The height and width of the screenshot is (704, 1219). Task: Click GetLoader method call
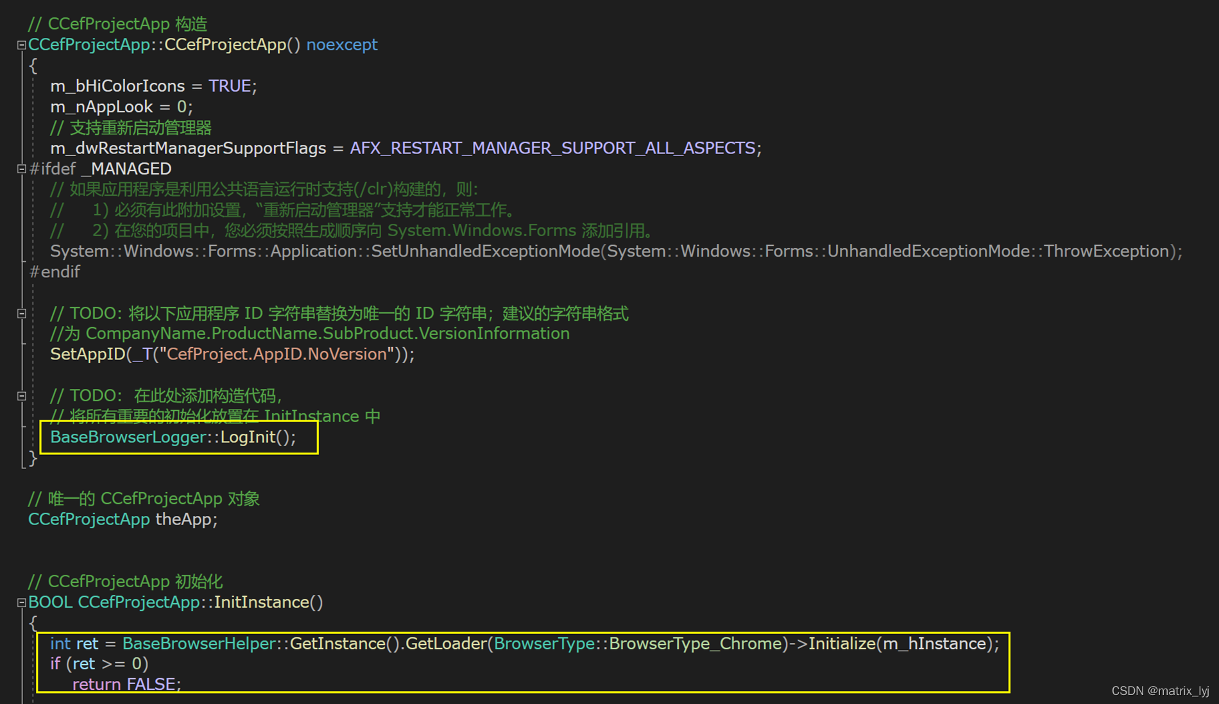(x=446, y=644)
